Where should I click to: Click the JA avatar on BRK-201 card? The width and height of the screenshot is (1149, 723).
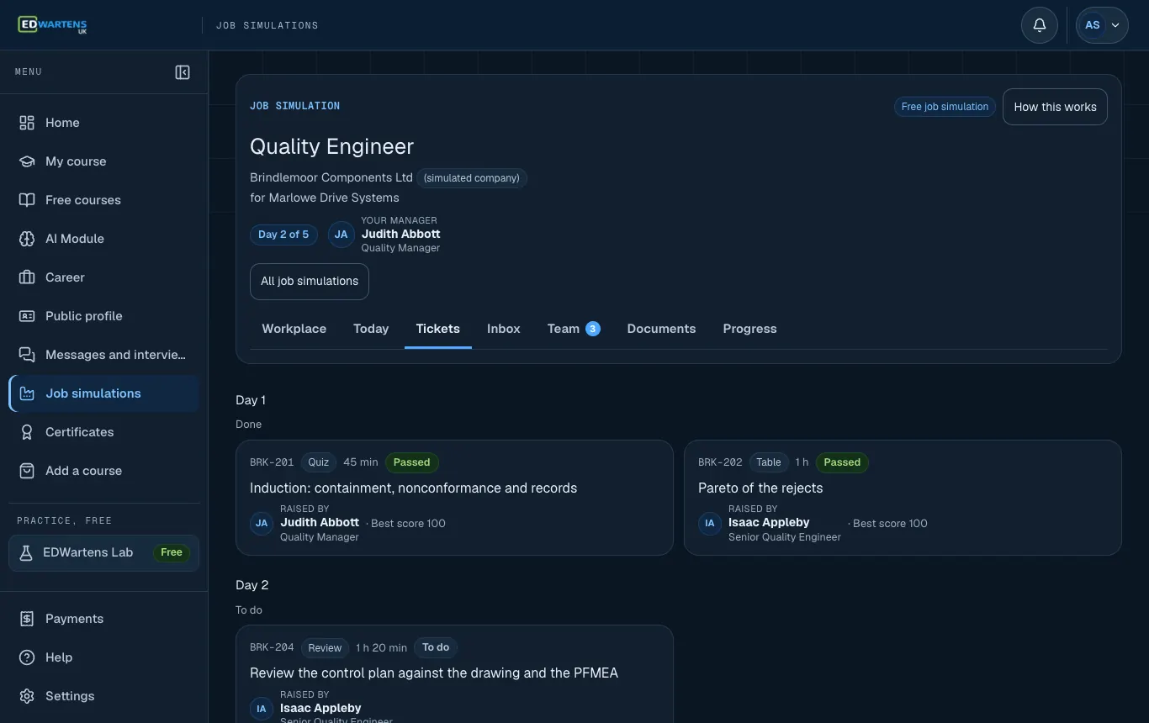[262, 523]
